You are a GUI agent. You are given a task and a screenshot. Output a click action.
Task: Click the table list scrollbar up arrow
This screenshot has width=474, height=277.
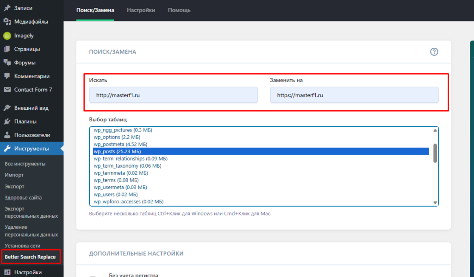435,130
